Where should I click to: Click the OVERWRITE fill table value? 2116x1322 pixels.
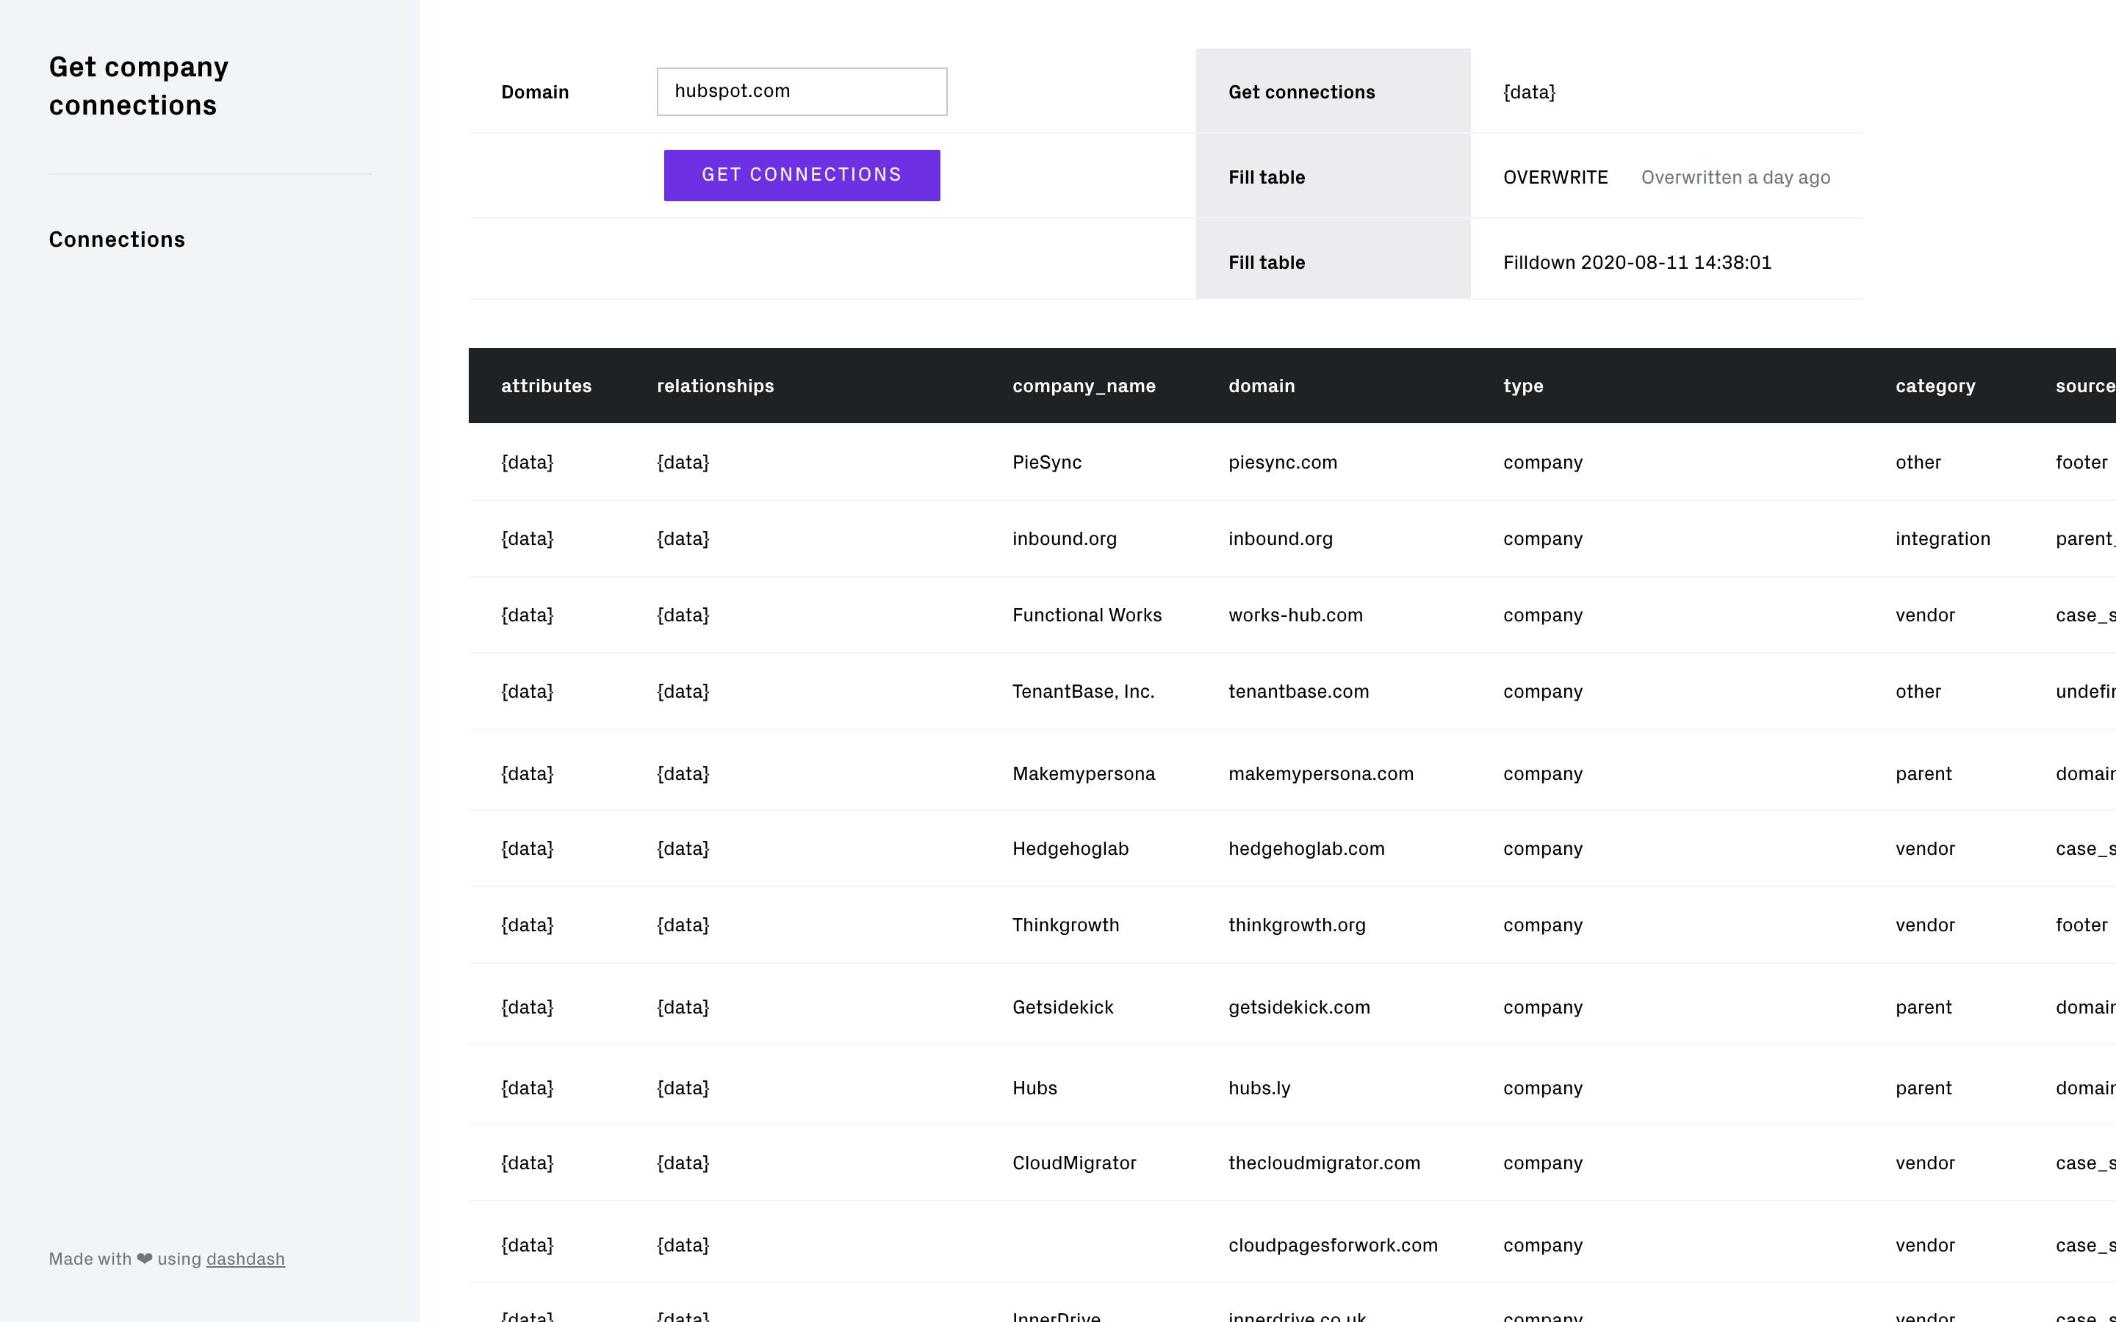click(1555, 178)
